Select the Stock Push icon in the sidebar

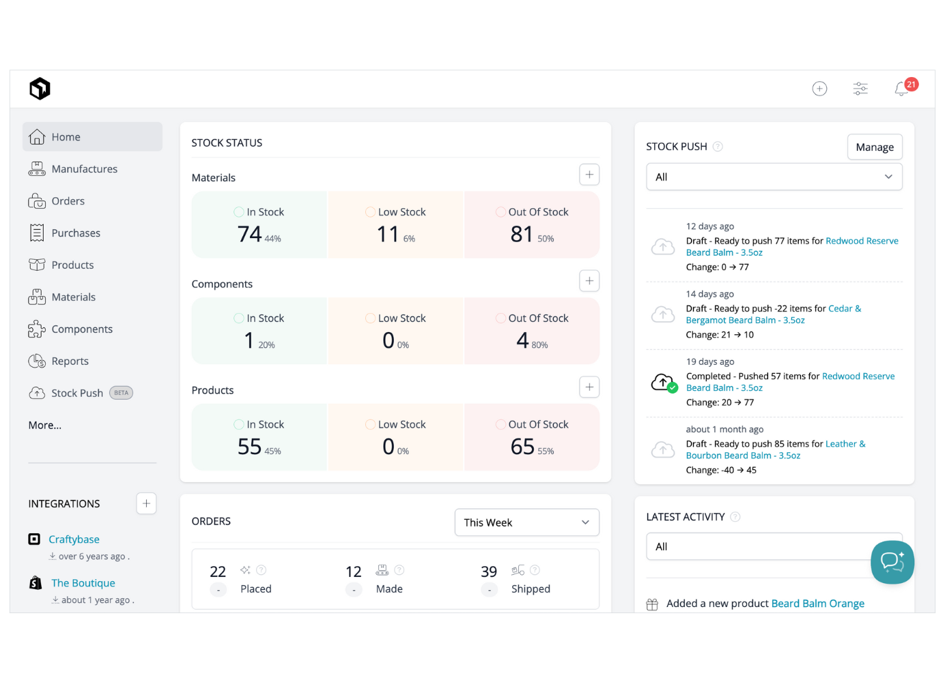point(38,393)
